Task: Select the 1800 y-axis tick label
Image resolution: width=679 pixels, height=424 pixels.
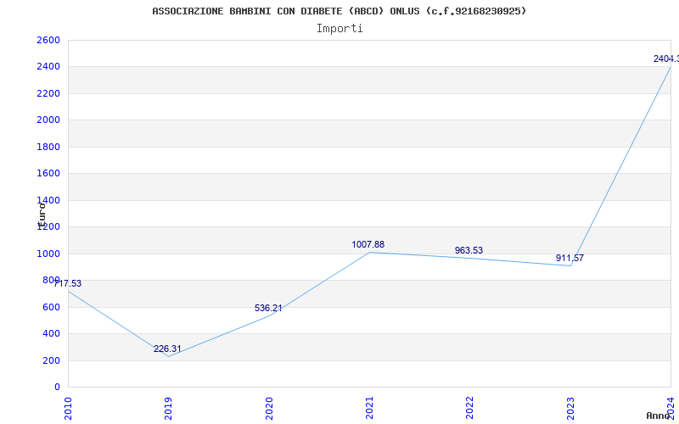Action: 48,147
